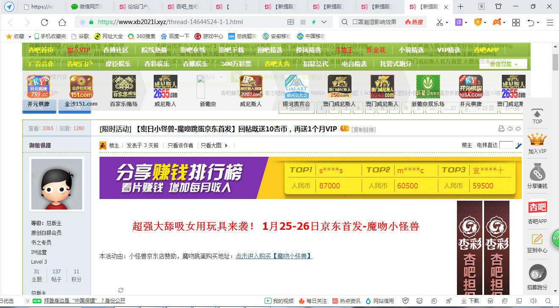Image resolution: width=559 pixels, height=308 pixels.
Task: Expand the 收藏 favorites dropdown arrow
Action: click(x=28, y=36)
